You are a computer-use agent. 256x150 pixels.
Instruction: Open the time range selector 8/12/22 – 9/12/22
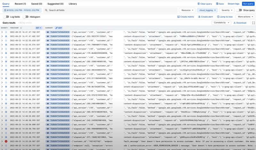coord(22,10)
